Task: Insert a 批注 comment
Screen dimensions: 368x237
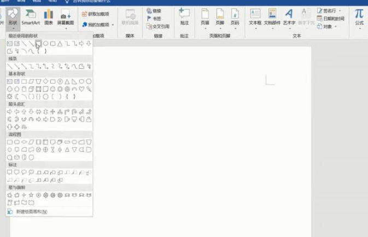Action: click(x=184, y=16)
